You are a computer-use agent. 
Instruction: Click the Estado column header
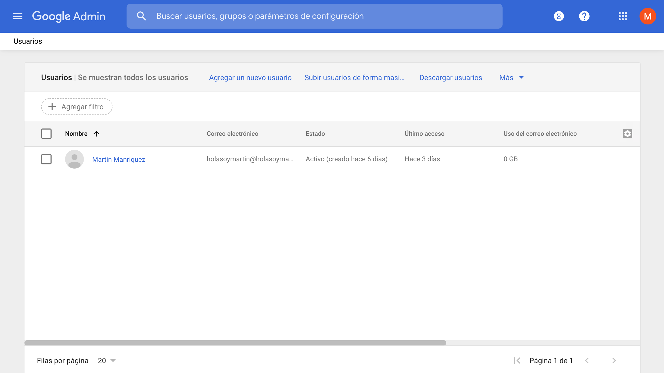click(315, 134)
